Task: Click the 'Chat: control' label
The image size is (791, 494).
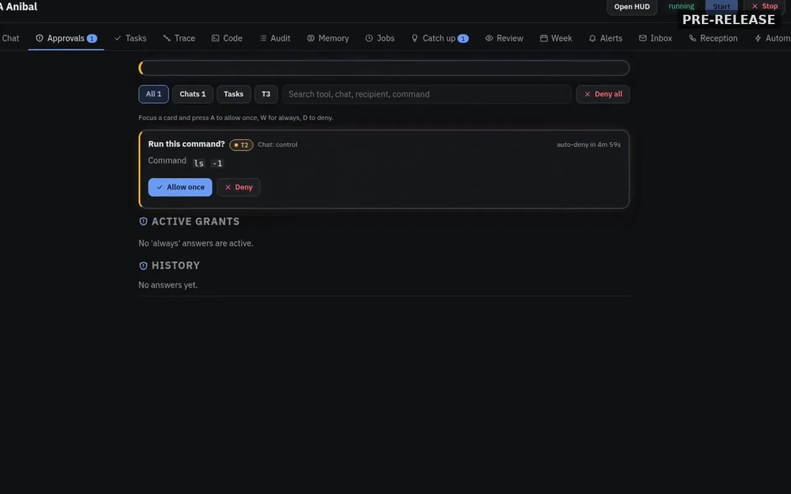Action: pyautogui.click(x=277, y=144)
